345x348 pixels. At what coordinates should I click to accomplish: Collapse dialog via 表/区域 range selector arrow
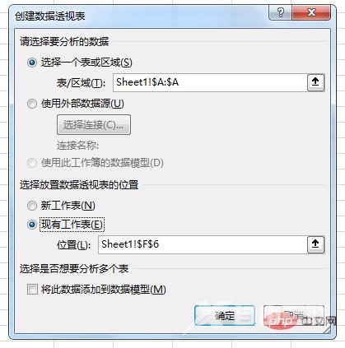click(315, 82)
